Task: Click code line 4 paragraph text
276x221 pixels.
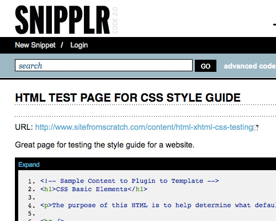Action: coord(158,205)
